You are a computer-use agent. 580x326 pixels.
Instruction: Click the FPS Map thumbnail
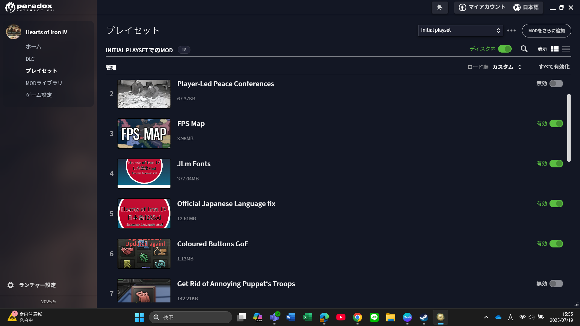click(x=144, y=134)
